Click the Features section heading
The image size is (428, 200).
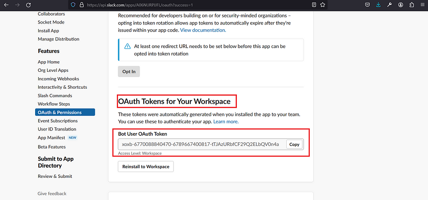click(x=48, y=51)
